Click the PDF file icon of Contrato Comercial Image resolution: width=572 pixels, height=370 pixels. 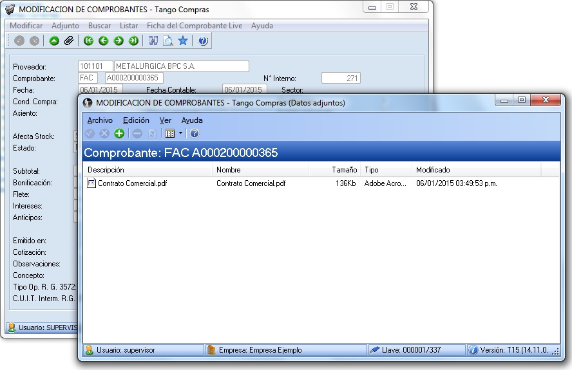(x=91, y=183)
